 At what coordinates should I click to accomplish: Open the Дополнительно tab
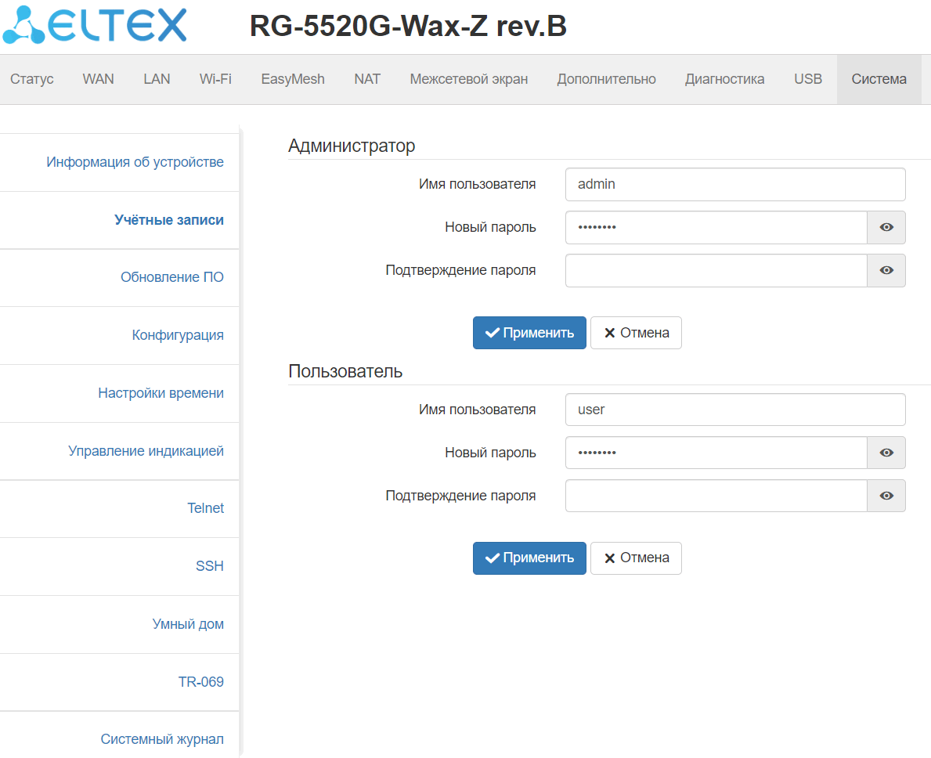click(606, 80)
